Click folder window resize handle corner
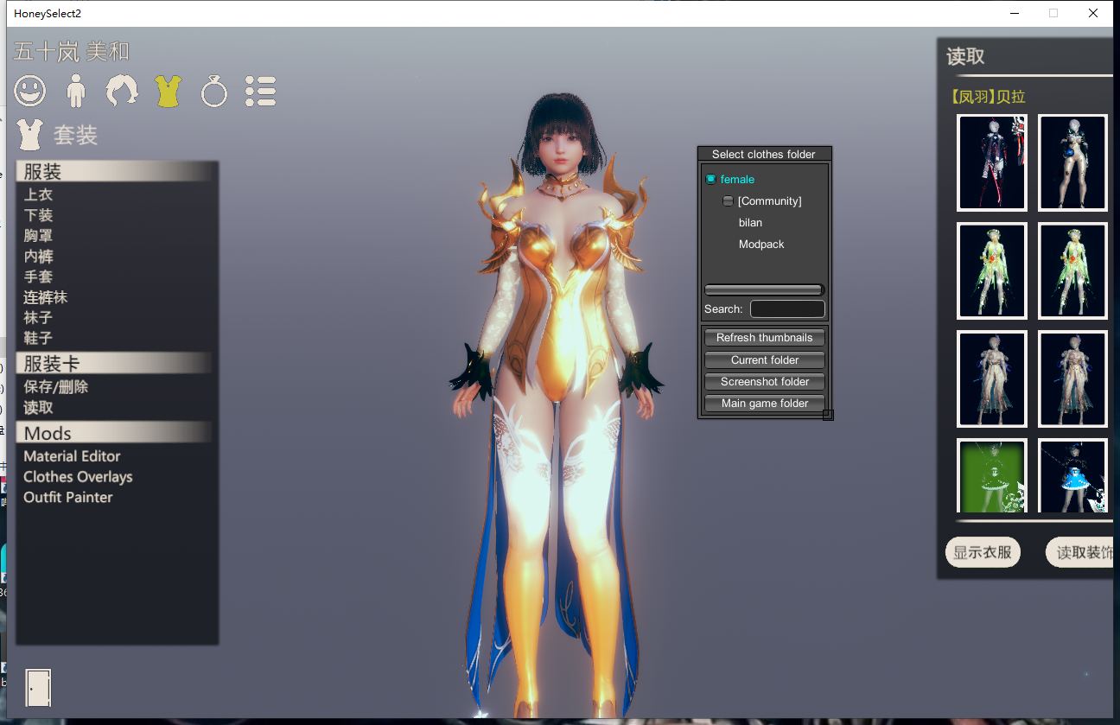This screenshot has width=1120, height=725. tap(828, 415)
